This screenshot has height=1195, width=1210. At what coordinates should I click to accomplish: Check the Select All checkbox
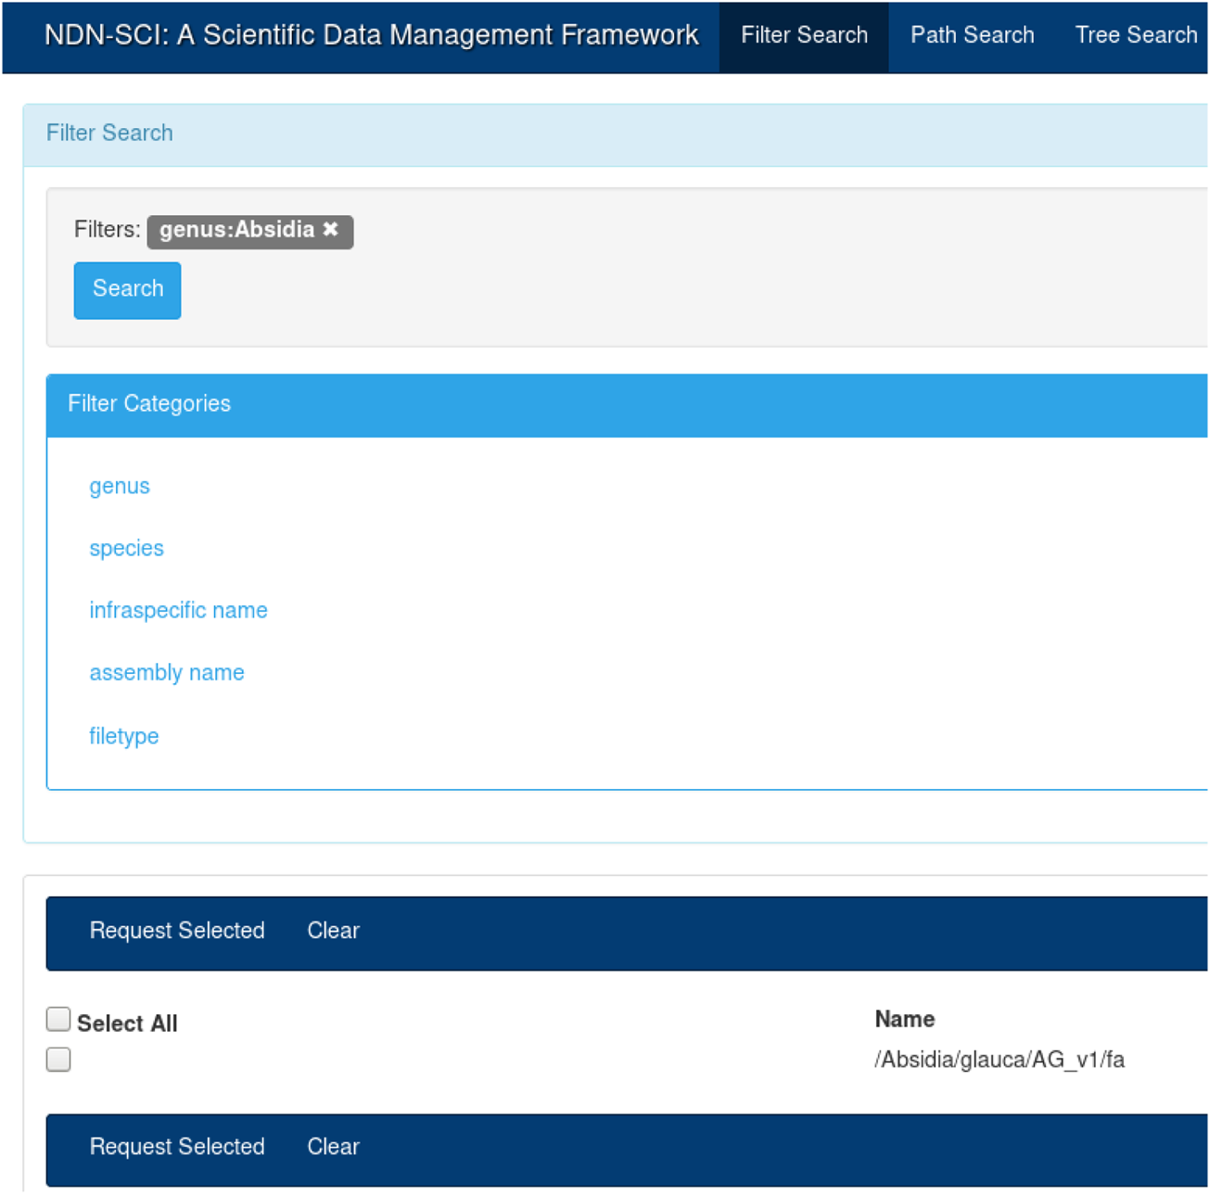[x=58, y=1019]
